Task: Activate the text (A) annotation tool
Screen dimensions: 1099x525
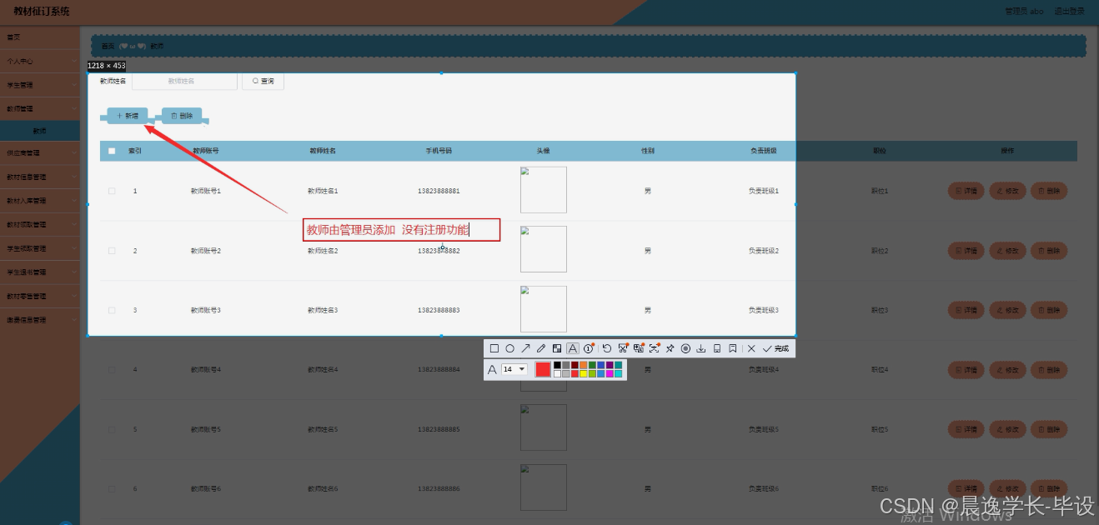Action: point(573,347)
